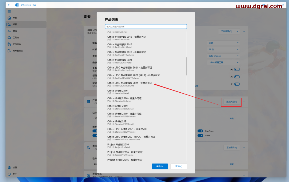289x182 pixels.
Task: Open the arrow next to 开始部署(D)
Action: pos(237,31)
